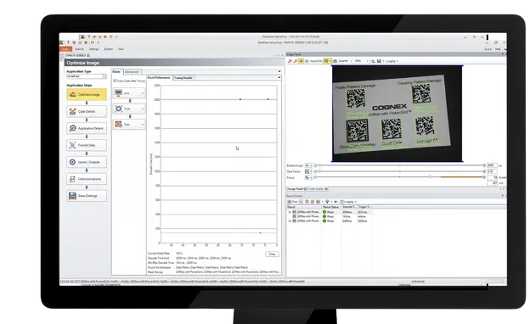Select the Tuning Results tab
530x324 pixels.
tap(183, 78)
